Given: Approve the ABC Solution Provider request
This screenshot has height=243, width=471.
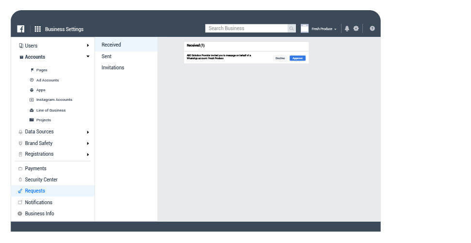Looking at the screenshot, I should [297, 58].
